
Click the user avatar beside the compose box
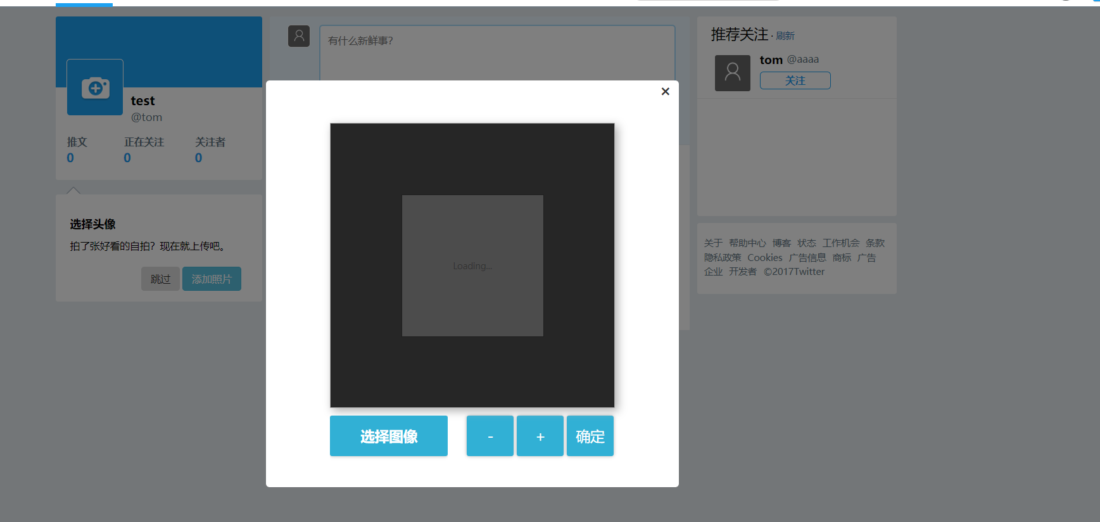(299, 36)
